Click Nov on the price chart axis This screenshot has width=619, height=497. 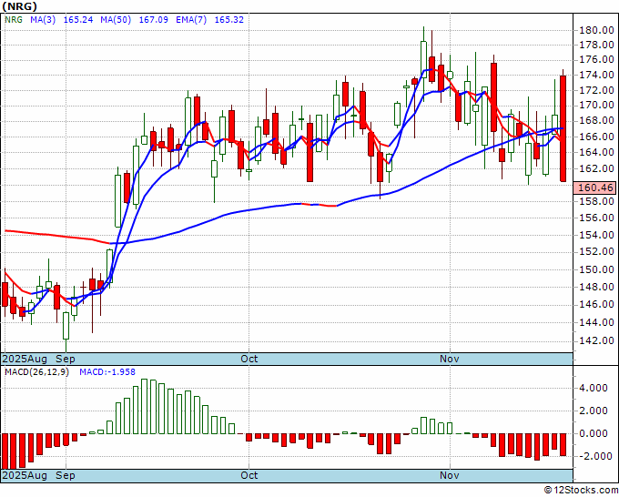(450, 359)
